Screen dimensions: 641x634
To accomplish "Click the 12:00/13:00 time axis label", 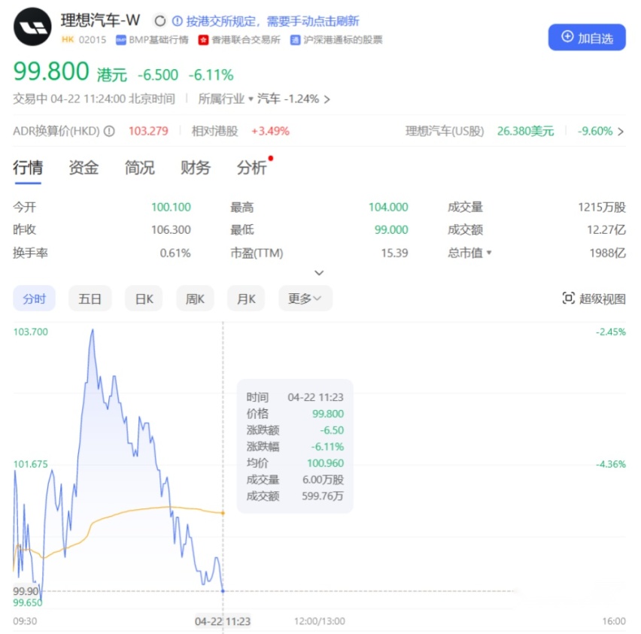I will point(320,621).
